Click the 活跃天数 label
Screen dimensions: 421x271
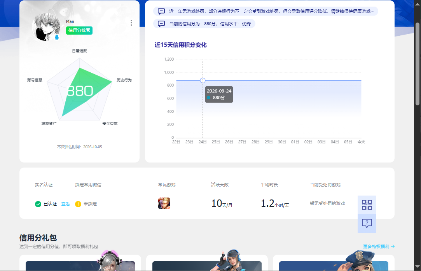click(x=220, y=185)
